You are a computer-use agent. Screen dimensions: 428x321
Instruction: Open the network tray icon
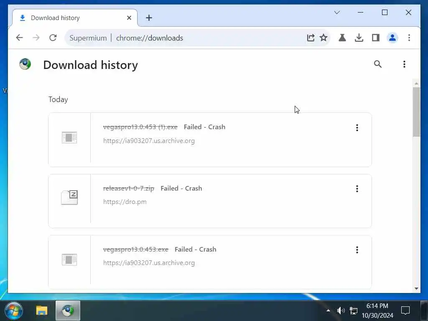coord(354,311)
